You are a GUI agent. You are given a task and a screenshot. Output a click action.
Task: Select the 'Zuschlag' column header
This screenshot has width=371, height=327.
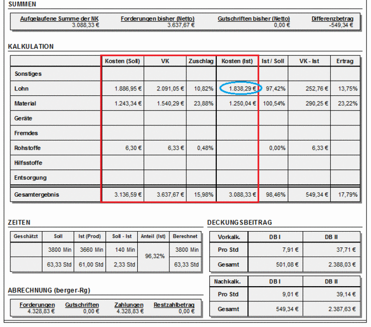pyautogui.click(x=201, y=61)
